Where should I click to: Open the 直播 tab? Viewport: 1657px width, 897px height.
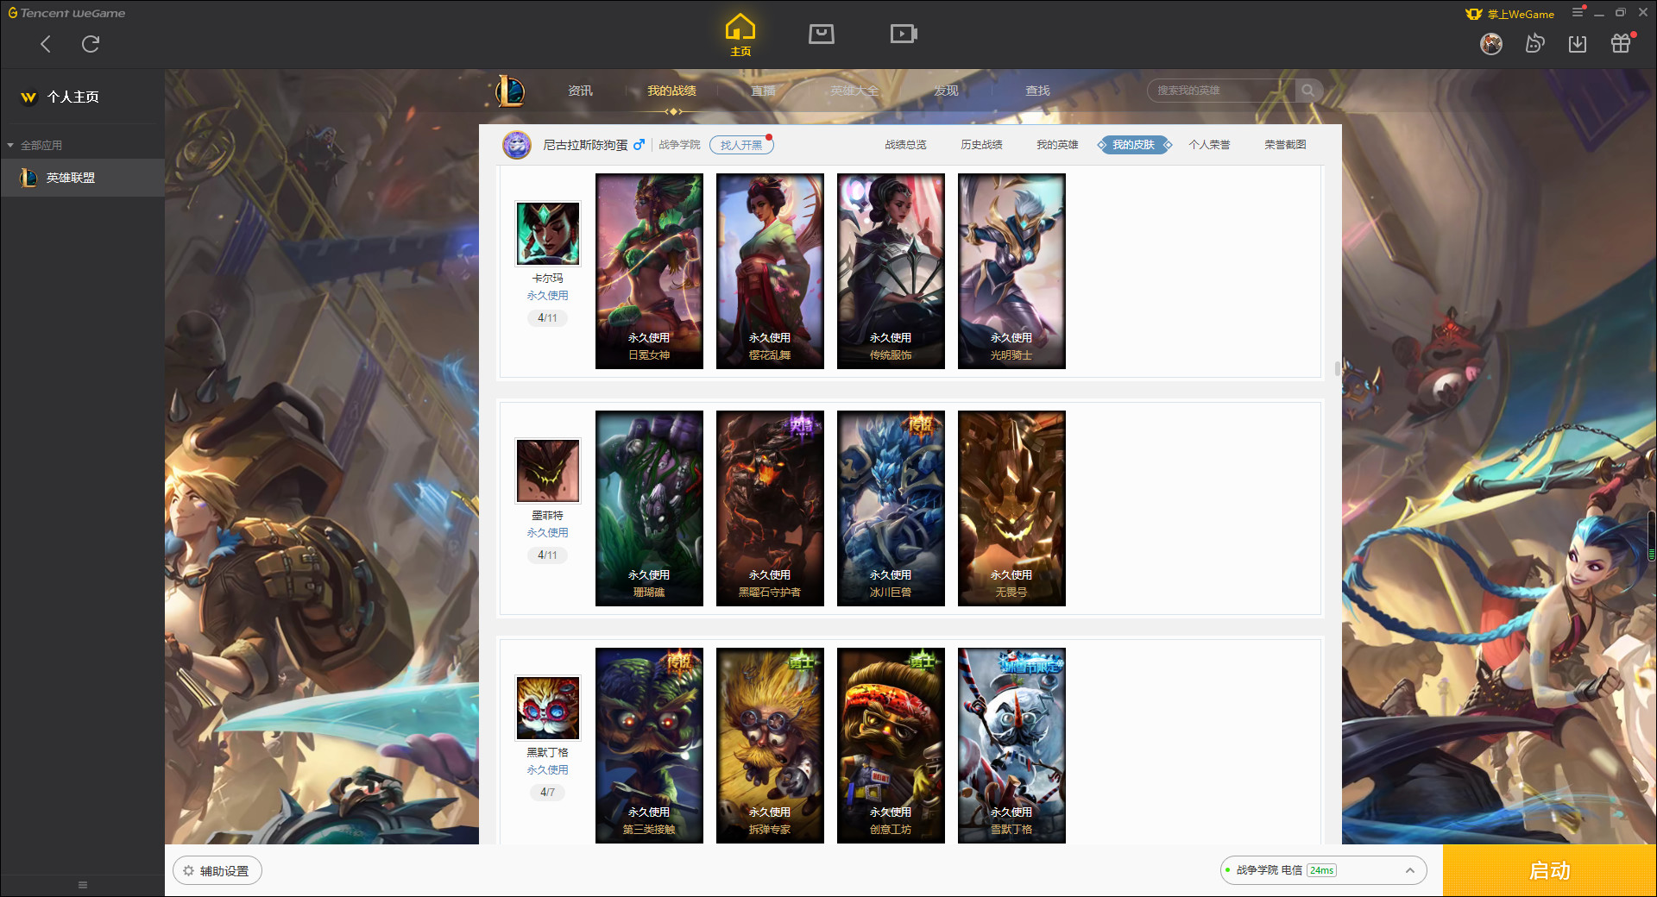[x=763, y=91]
